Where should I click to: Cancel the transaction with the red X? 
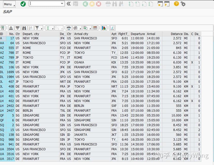(x=99, y=4)
